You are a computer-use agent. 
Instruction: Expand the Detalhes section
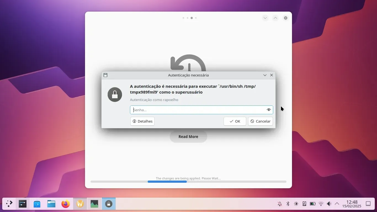(x=142, y=121)
